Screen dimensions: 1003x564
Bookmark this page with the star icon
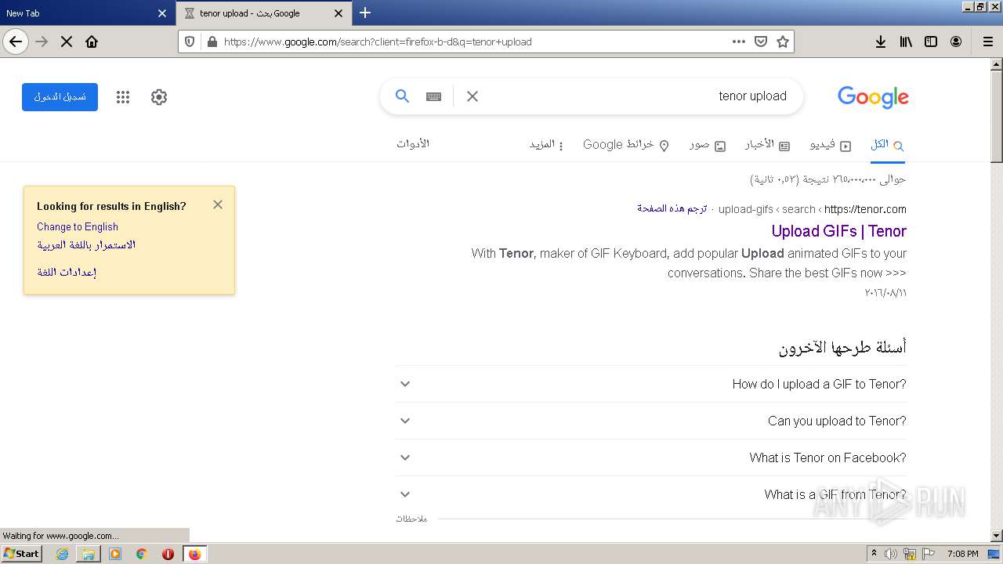pyautogui.click(x=782, y=42)
